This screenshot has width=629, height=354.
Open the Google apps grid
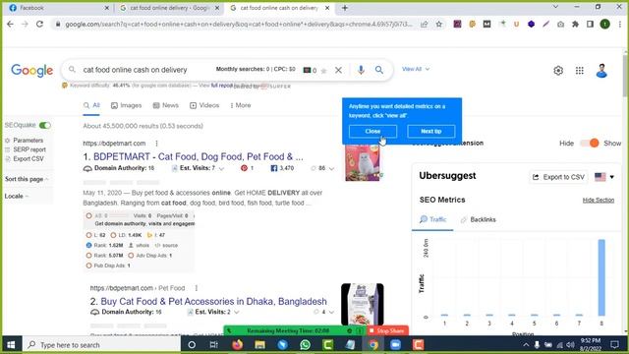point(579,71)
